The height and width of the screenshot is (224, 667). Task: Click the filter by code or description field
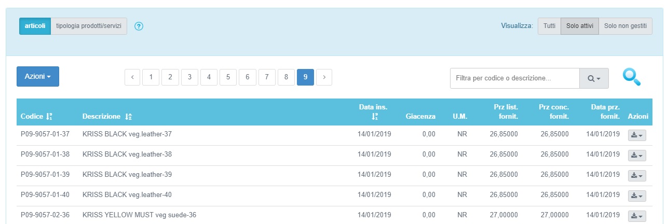(514, 78)
